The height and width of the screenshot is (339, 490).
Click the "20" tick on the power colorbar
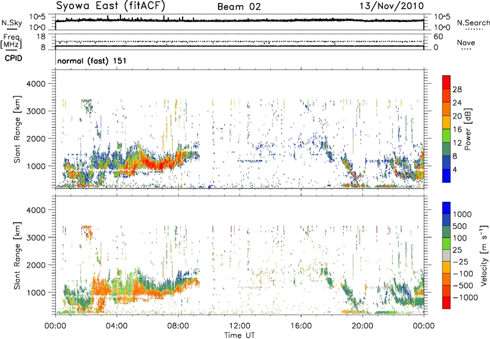pyautogui.click(x=457, y=116)
